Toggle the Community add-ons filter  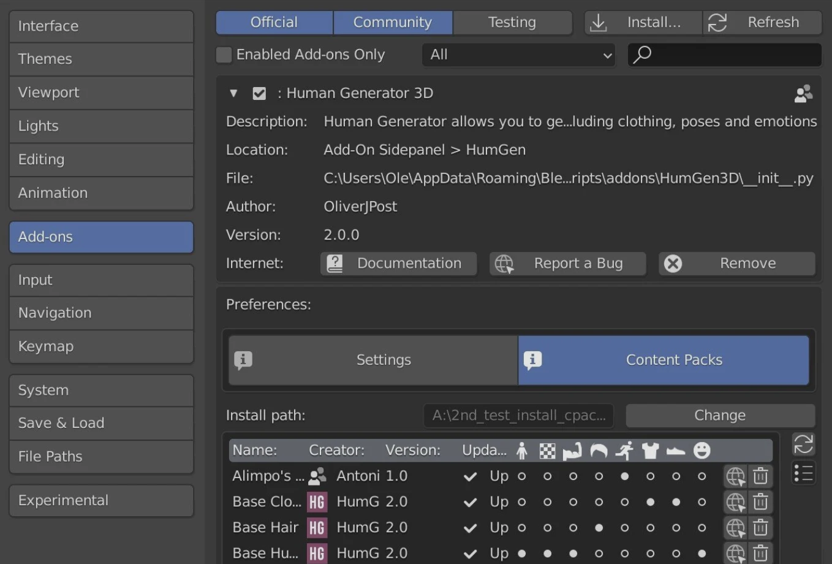coord(393,23)
